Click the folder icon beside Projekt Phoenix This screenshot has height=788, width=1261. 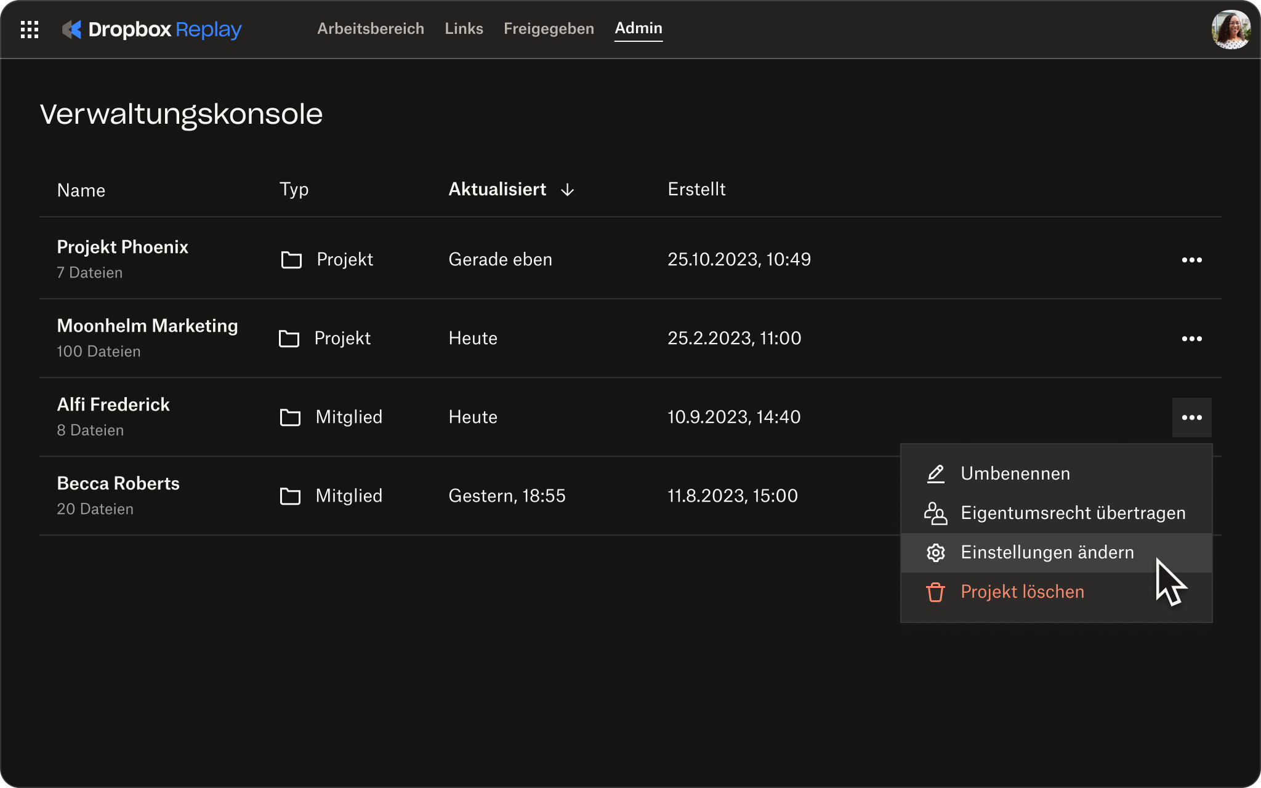[x=291, y=260]
